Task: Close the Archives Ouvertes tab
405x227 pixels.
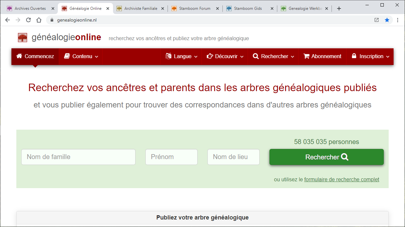Action: click(53, 8)
